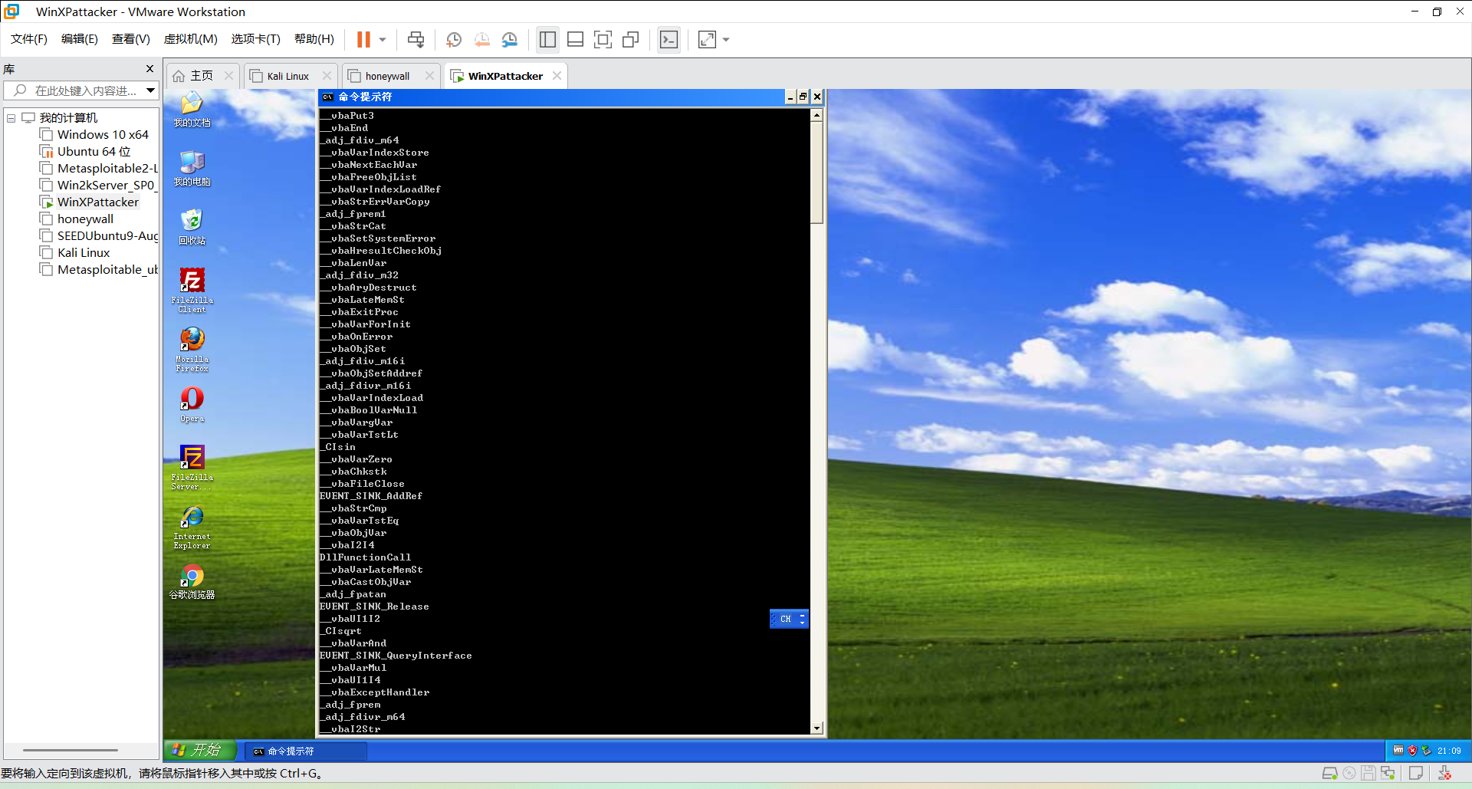The image size is (1472, 789).
Task: Select the Mozilla Firefox desktop icon
Action: coord(192,350)
